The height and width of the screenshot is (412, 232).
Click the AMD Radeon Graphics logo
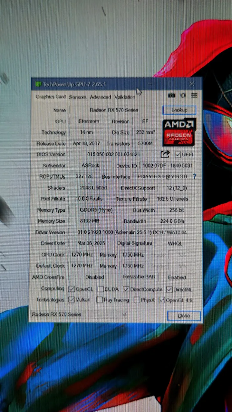tap(179, 132)
